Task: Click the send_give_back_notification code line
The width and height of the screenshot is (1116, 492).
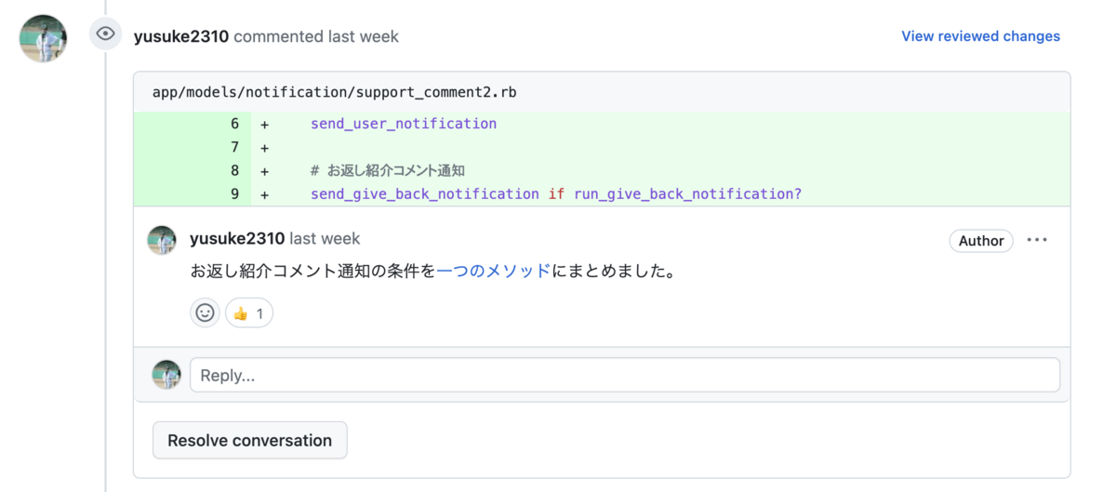Action: tap(555, 194)
